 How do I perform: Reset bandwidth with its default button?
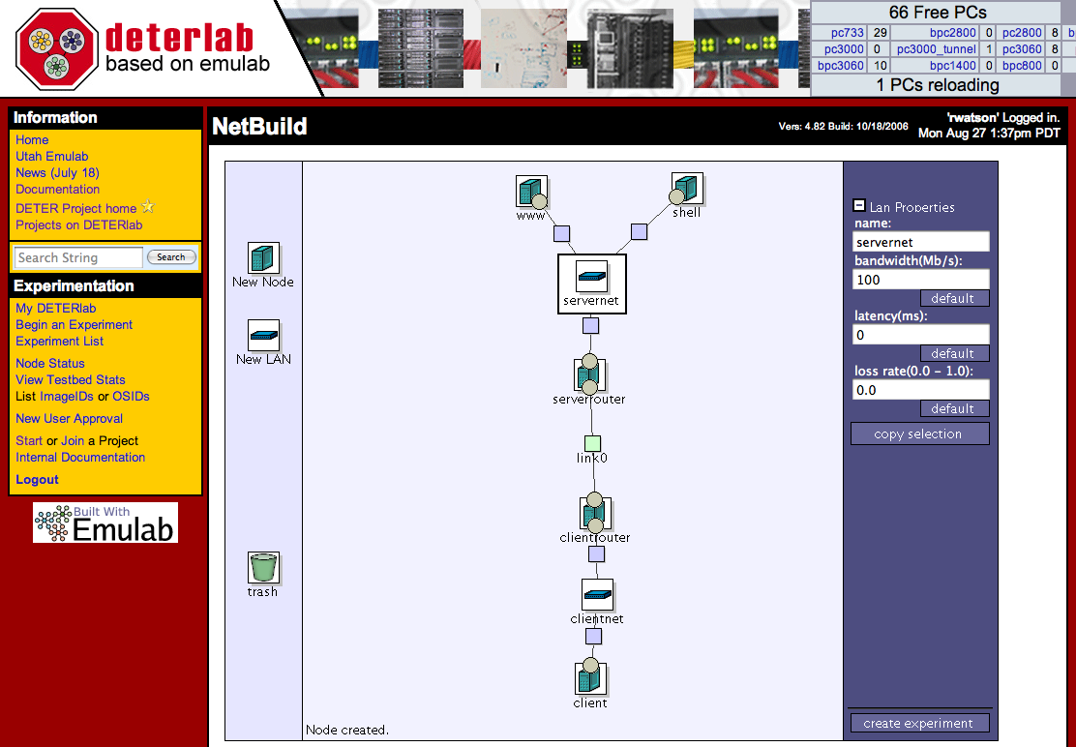[x=953, y=298]
